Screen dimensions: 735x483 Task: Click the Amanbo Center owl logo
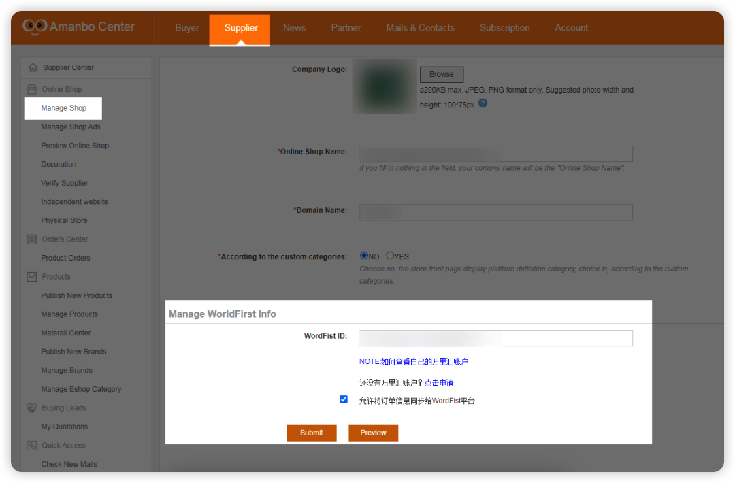click(35, 27)
